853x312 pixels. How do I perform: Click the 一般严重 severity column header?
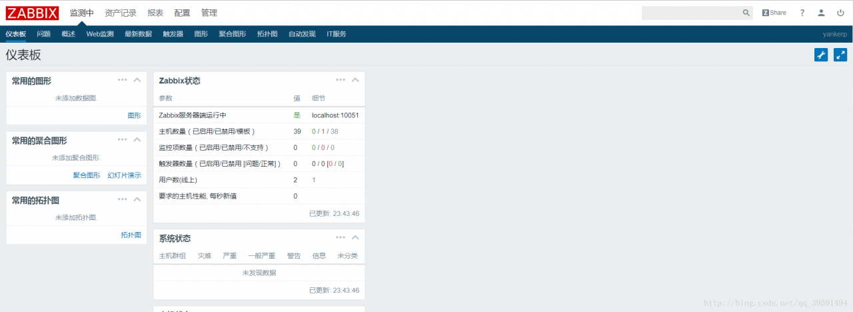[x=261, y=256]
